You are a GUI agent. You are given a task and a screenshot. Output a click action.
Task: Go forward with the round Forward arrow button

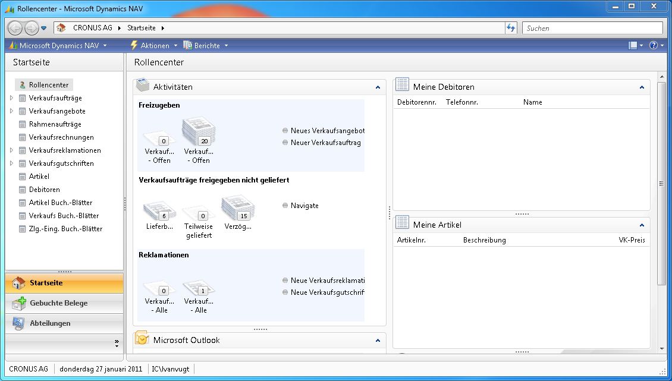click(32, 29)
